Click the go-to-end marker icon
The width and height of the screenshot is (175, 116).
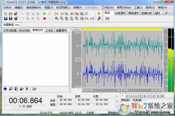[x=62, y=14]
